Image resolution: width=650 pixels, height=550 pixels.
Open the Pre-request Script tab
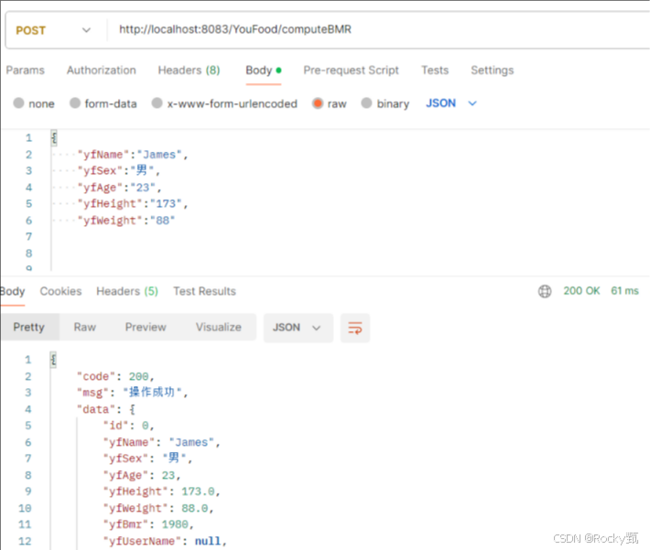351,70
